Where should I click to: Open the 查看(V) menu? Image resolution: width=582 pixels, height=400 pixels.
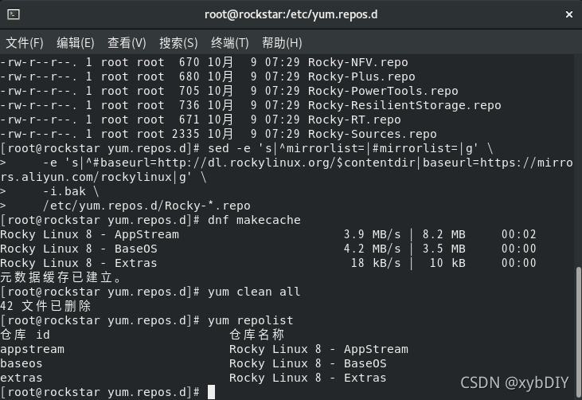127,42
